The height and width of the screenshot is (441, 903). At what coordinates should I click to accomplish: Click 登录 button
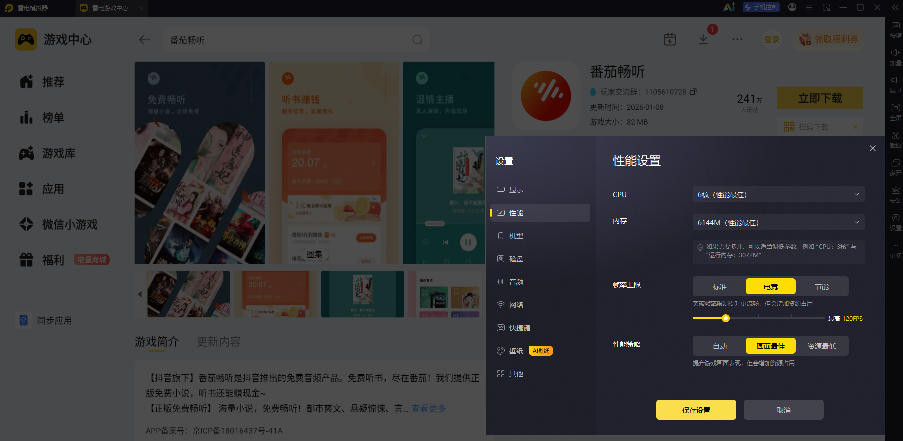pos(772,39)
